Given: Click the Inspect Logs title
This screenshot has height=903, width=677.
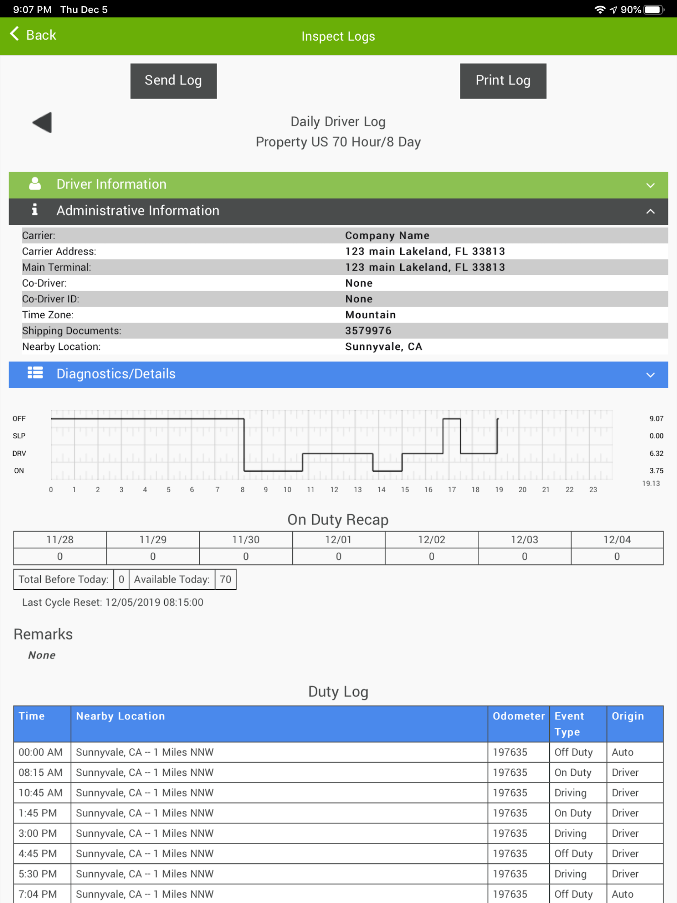Looking at the screenshot, I should pos(338,36).
